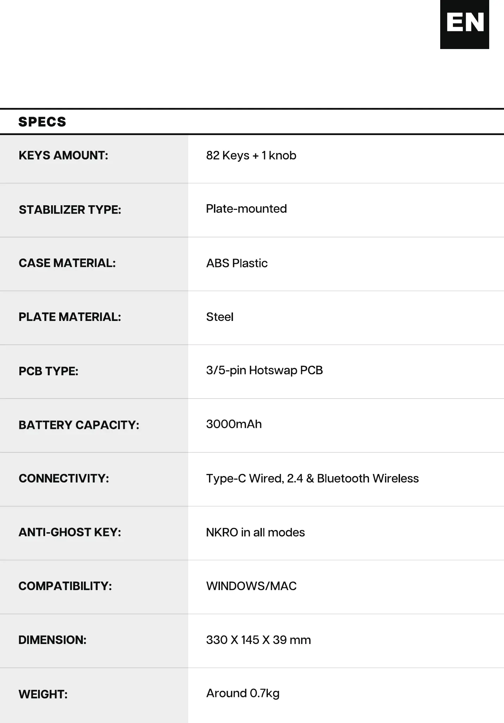This screenshot has width=504, height=723.
Task: Click the Steel plate material value
Action: pos(220,317)
